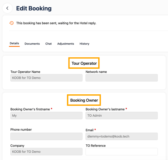Focus the Booking Owner's firstname field
168x160 pixels.
[47, 115]
